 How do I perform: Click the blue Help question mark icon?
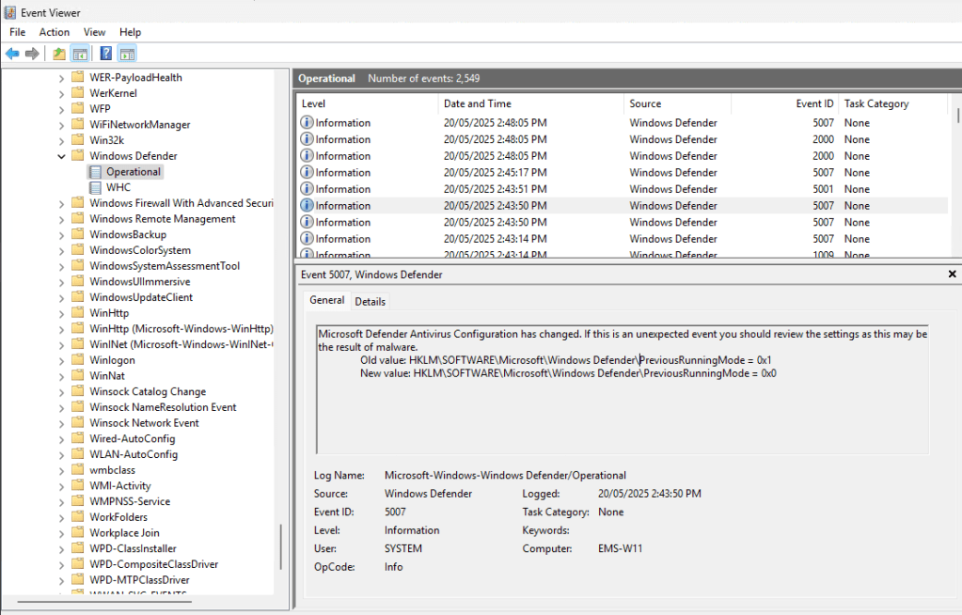pos(106,54)
